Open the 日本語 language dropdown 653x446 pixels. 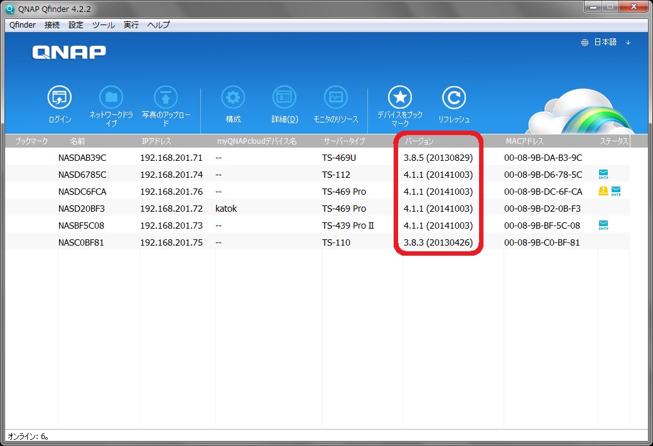pyautogui.click(x=605, y=42)
